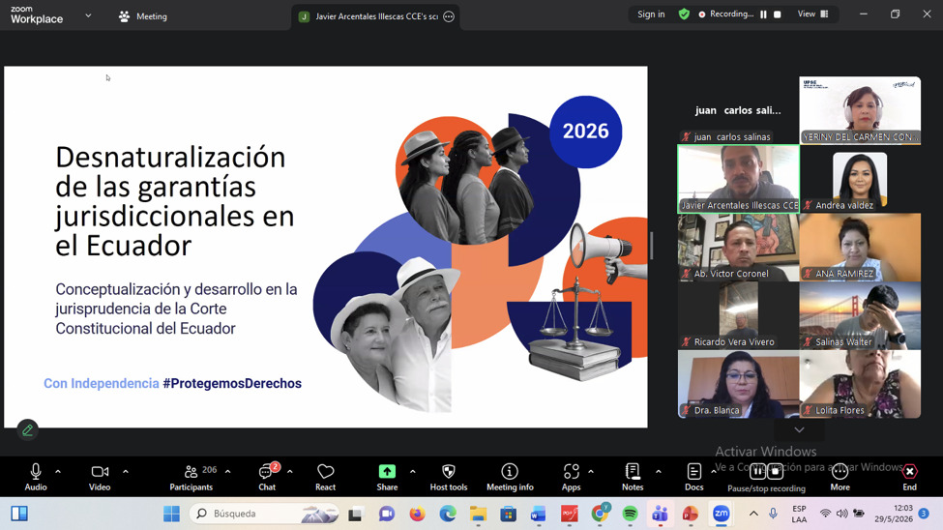Click the red End meeting button
943x530 pixels.
[910, 477]
